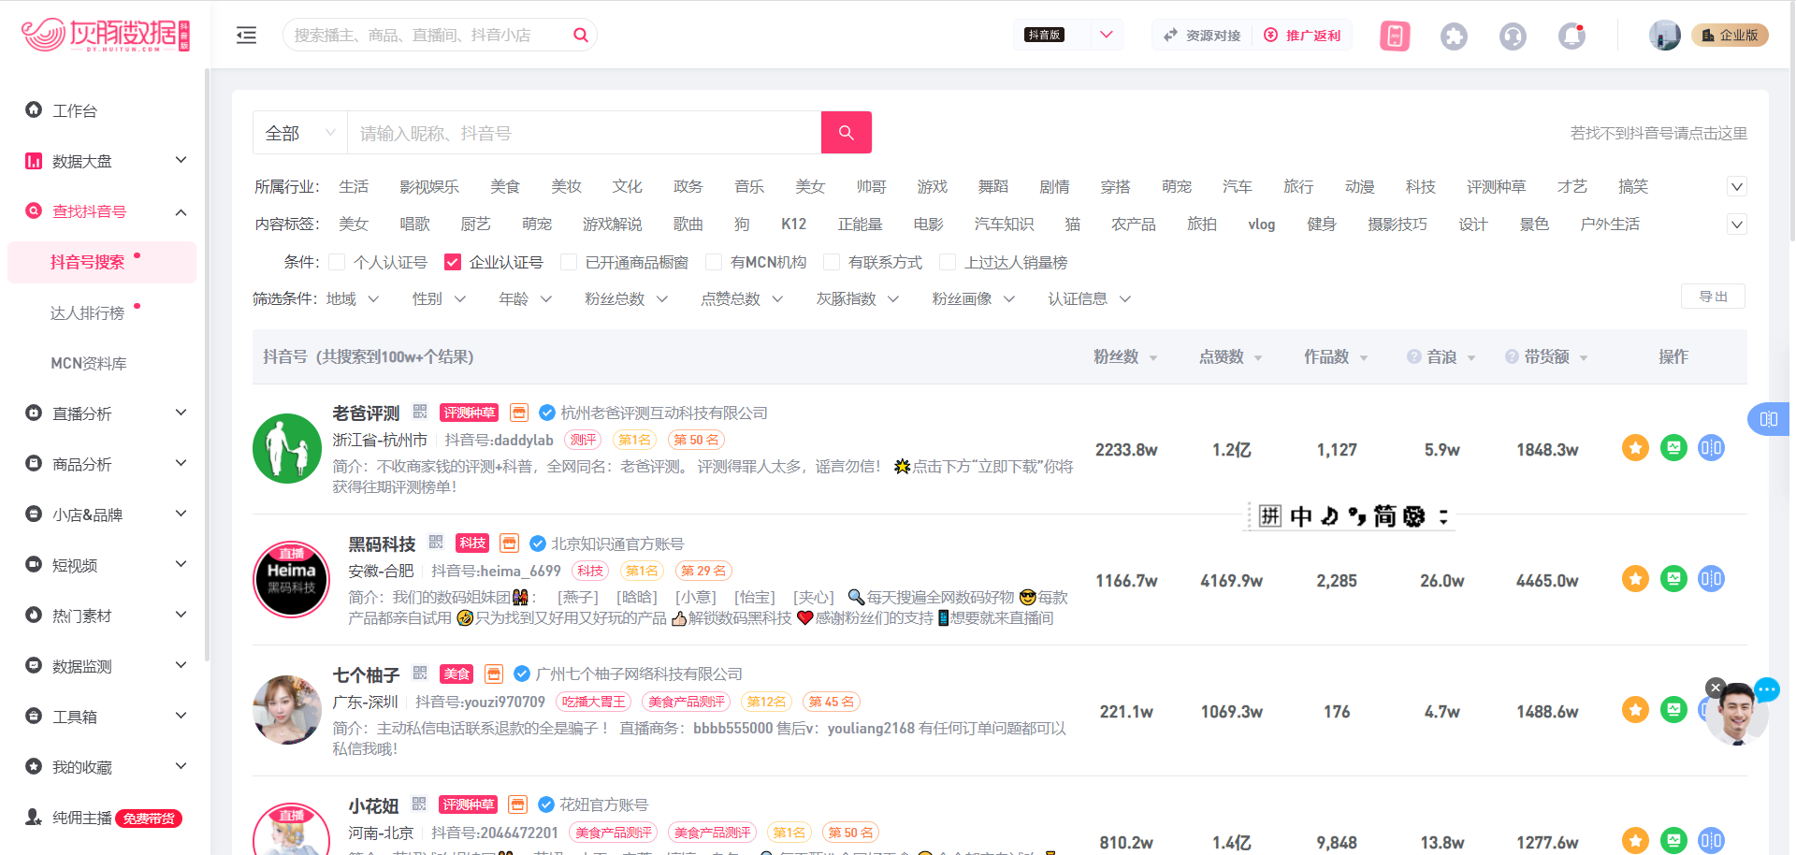Click the 若找不到抖音号请点击这里 link
Image resolution: width=1796 pixels, height=855 pixels.
point(1658,133)
